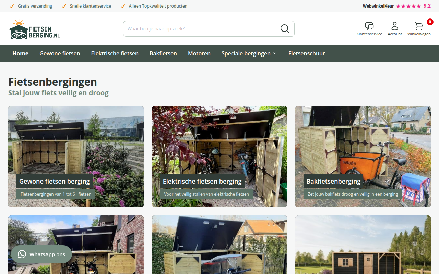Click the checkmark next to Gratis verzending

12,6
